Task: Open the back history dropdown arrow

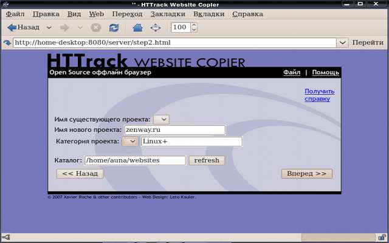Action: pos(48,27)
